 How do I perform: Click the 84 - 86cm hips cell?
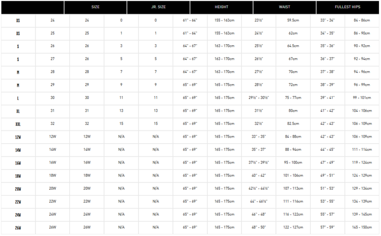[362, 20]
